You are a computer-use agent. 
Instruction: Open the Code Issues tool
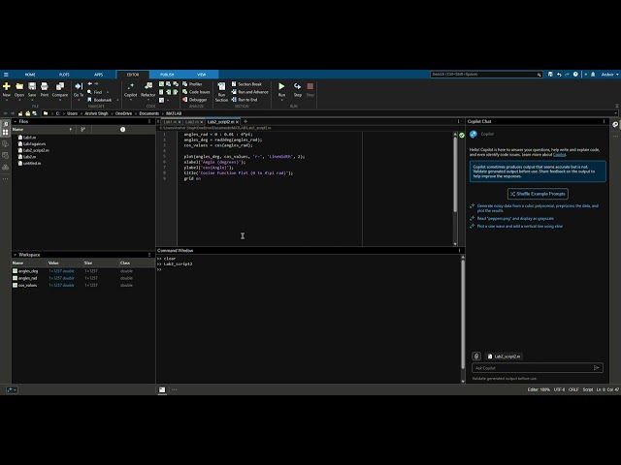(196, 92)
